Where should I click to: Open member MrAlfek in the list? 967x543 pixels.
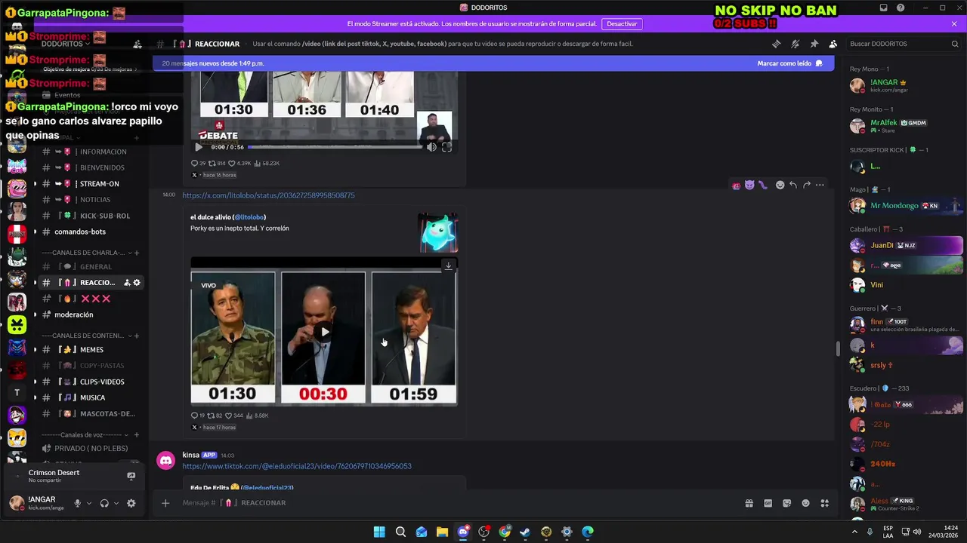click(x=905, y=126)
